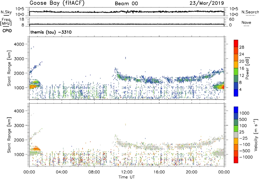The image size is (259, 179).
Task: Select the 'Beam 00' heading text
Action: (126, 4)
